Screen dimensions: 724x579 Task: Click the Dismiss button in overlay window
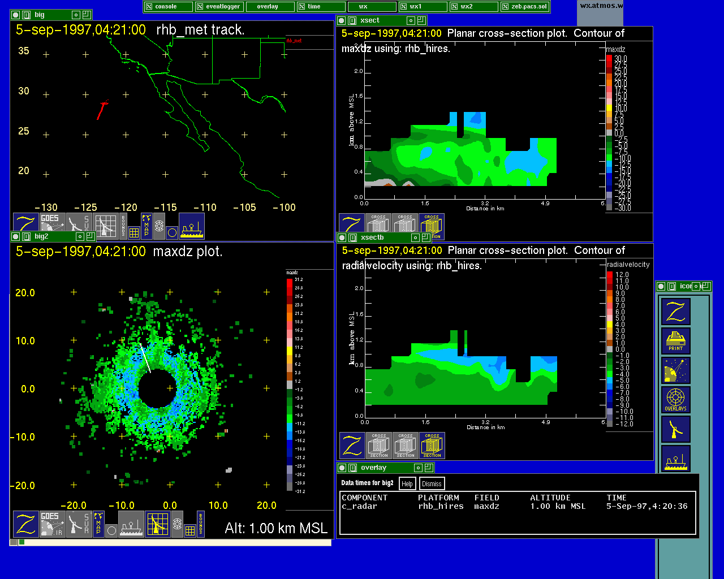[432, 483]
